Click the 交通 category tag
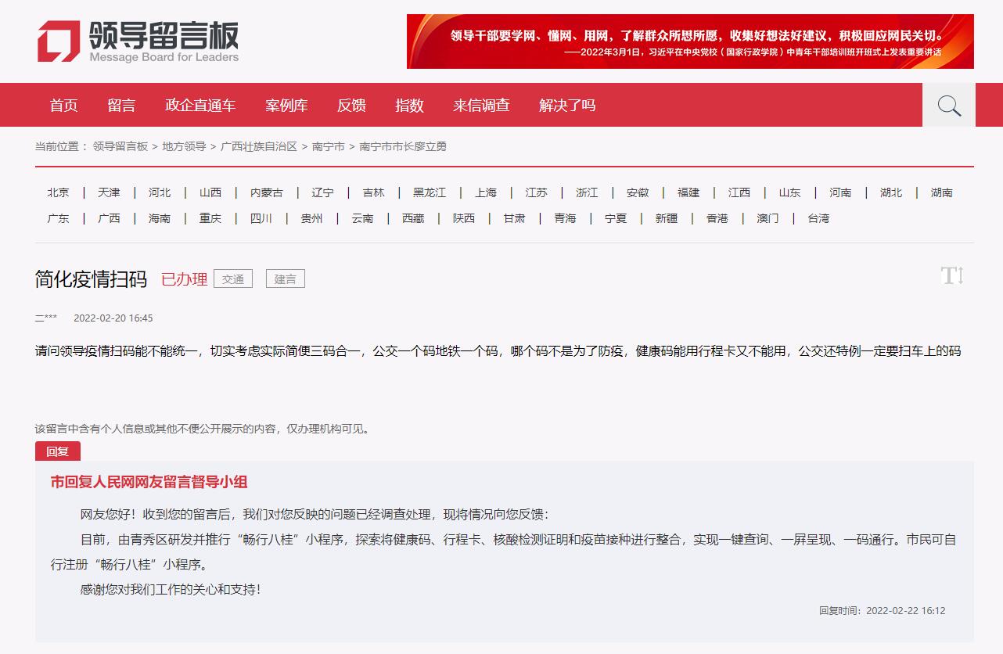 point(233,279)
